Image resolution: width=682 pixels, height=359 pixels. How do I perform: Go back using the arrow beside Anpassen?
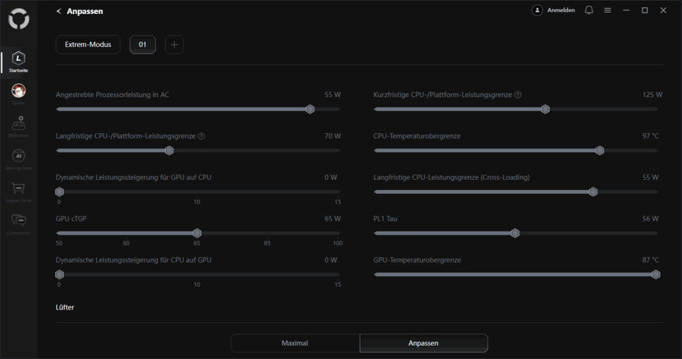click(x=59, y=11)
